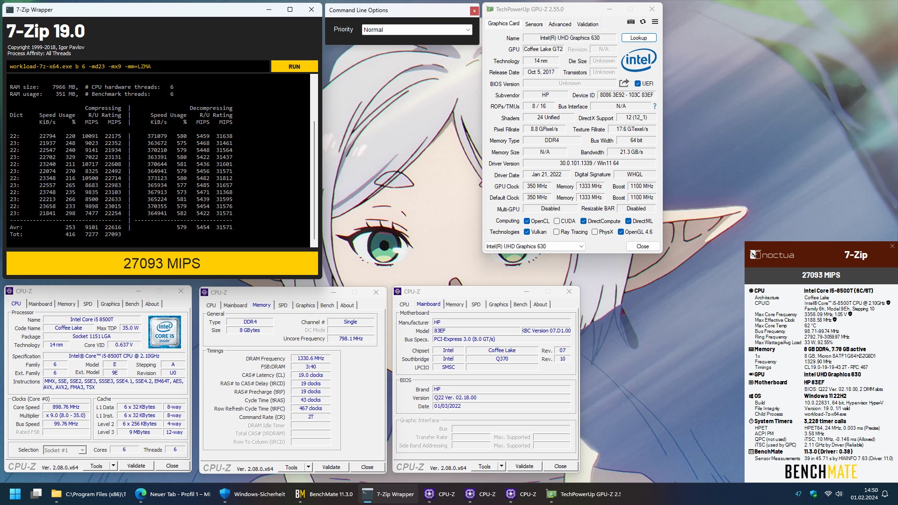
Task: Toggle the CUDA checkbox
Action: point(557,221)
